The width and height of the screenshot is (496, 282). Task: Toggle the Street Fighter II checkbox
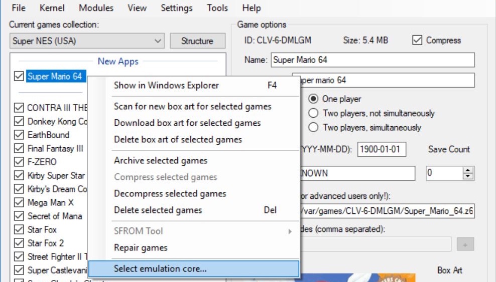tap(19, 256)
